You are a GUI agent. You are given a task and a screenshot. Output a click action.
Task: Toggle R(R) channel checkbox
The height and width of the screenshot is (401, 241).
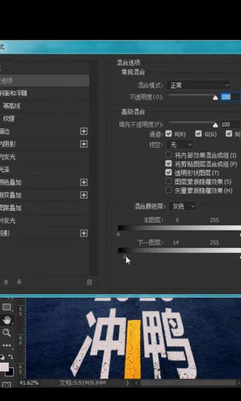[x=168, y=134]
